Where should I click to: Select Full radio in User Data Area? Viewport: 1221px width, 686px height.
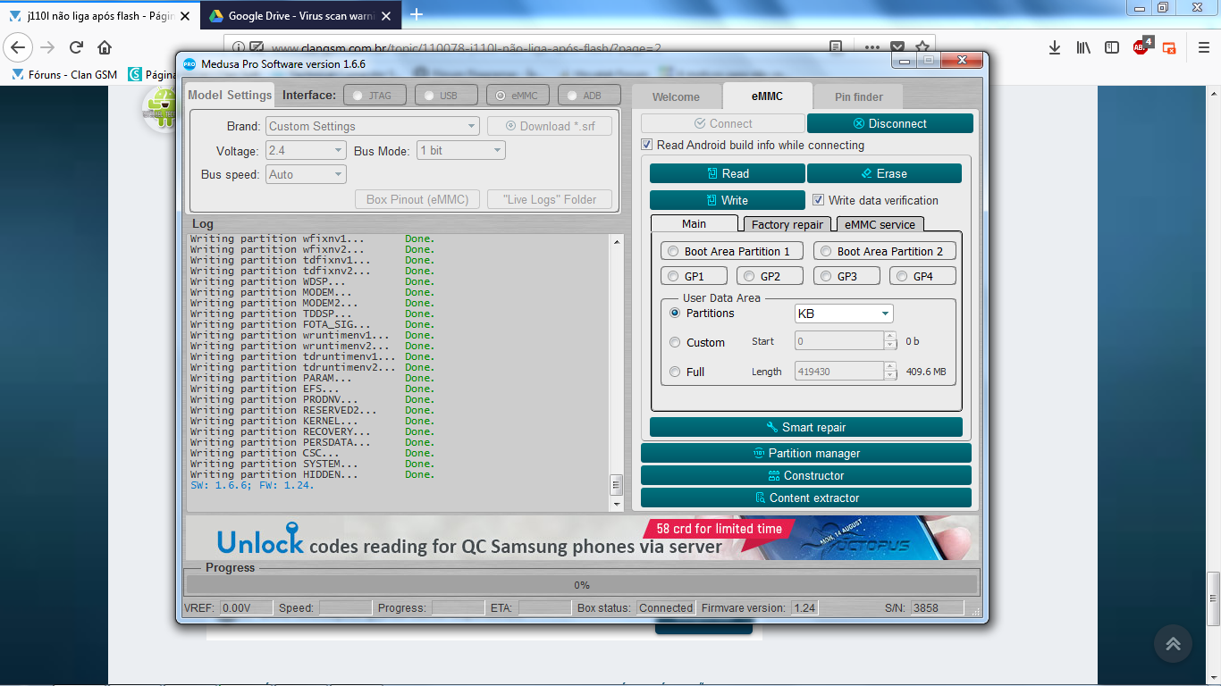(675, 372)
